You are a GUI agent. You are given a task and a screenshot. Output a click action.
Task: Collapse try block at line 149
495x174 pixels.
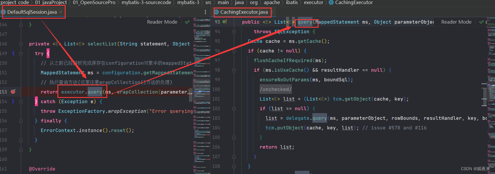coord(21,54)
